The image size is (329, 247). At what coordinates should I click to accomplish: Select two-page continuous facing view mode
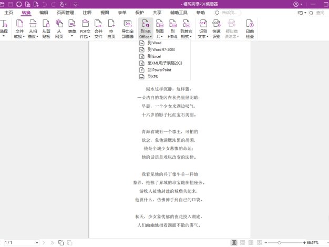[x=260, y=243]
